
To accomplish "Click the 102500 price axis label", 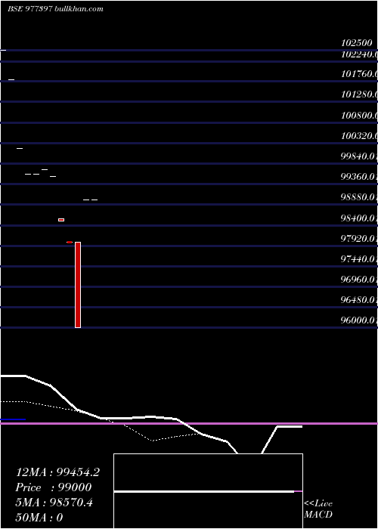I will click(357, 43).
